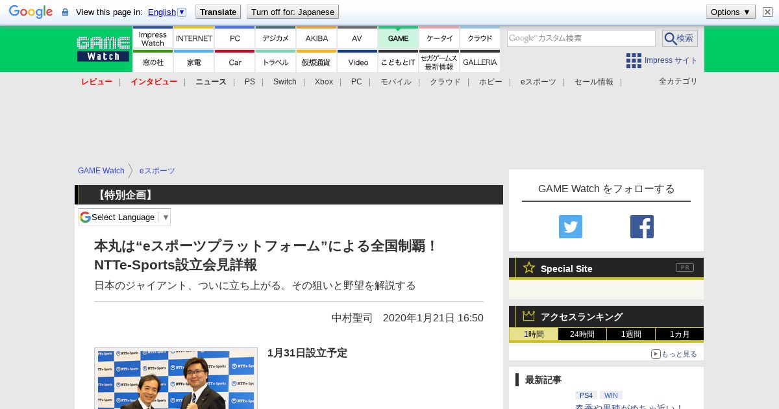The width and height of the screenshot is (779, 409).
Task: Open the クラウド tab in site header
Action: [480, 38]
